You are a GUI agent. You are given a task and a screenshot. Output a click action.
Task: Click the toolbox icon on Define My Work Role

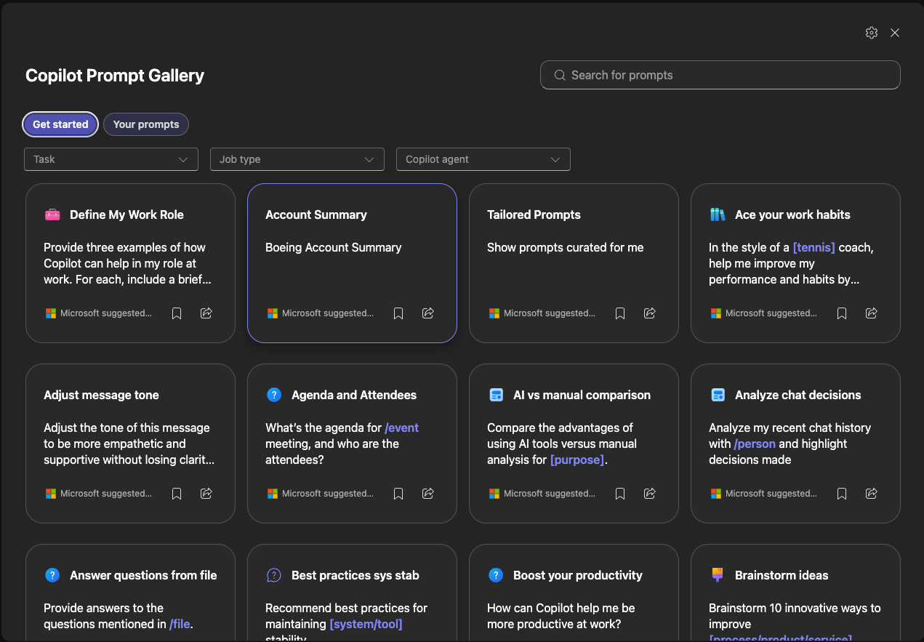pyautogui.click(x=52, y=214)
